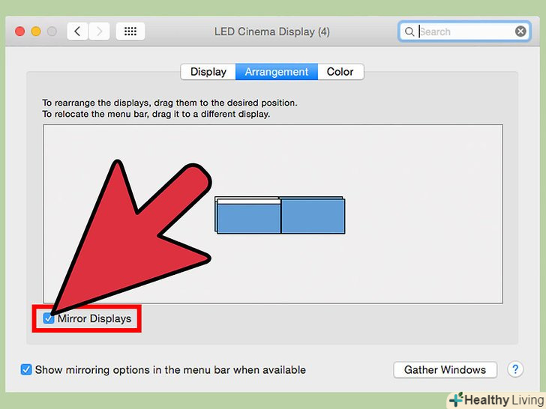The width and height of the screenshot is (546, 409).
Task: Clear search with the X icon
Action: click(520, 31)
